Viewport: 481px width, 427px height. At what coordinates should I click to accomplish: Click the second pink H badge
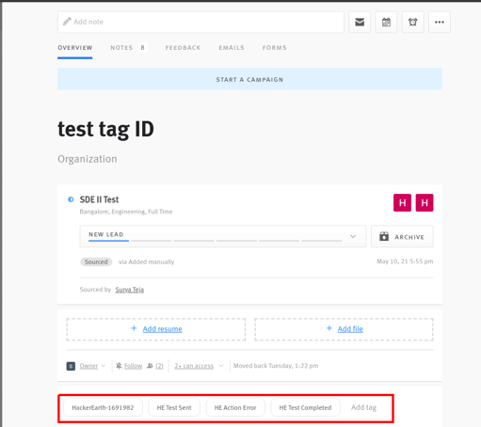(425, 202)
